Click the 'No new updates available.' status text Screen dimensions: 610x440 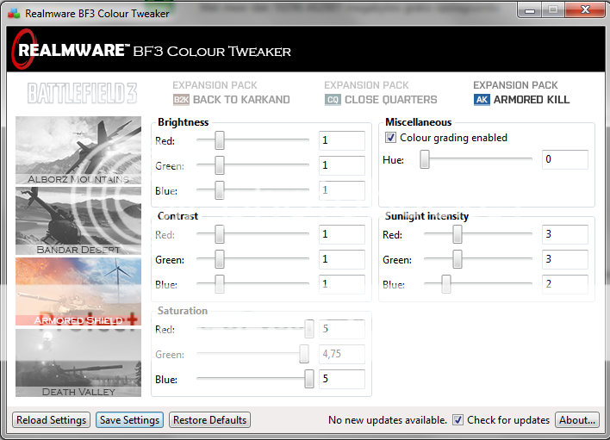click(x=388, y=420)
